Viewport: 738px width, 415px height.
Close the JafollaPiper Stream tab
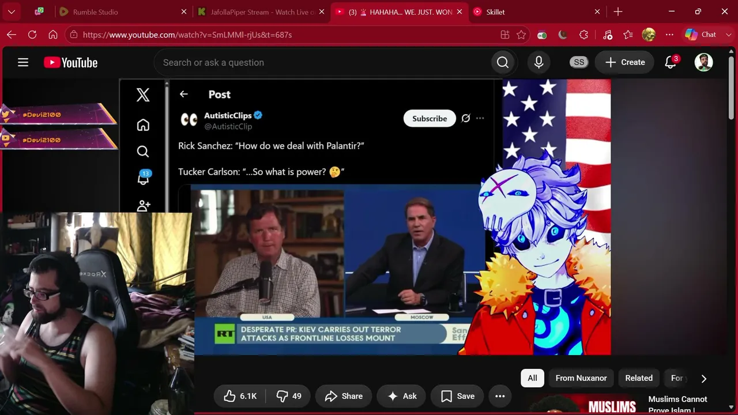point(322,12)
